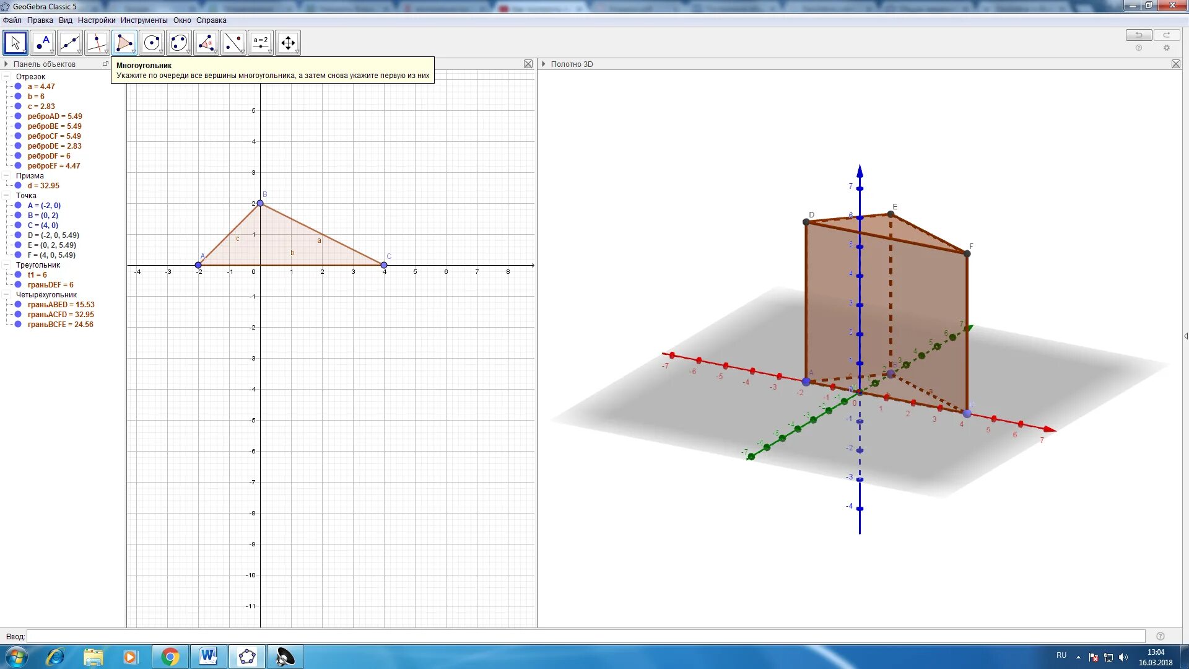1189x669 pixels.
Task: Select the Ellipse conic tool
Action: coord(178,43)
